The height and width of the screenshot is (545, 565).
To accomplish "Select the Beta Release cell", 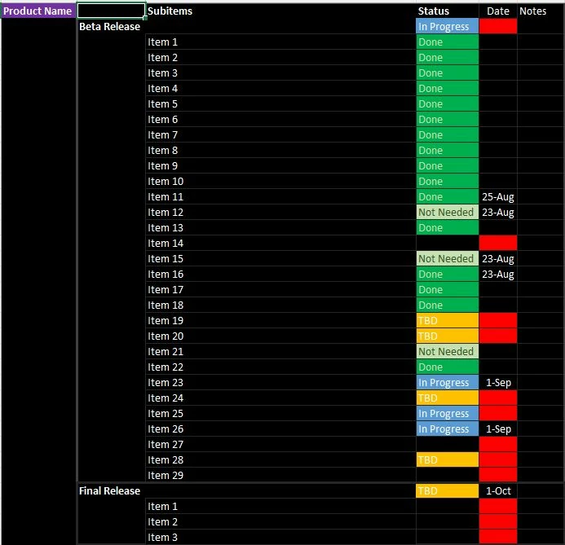I will tap(112, 27).
